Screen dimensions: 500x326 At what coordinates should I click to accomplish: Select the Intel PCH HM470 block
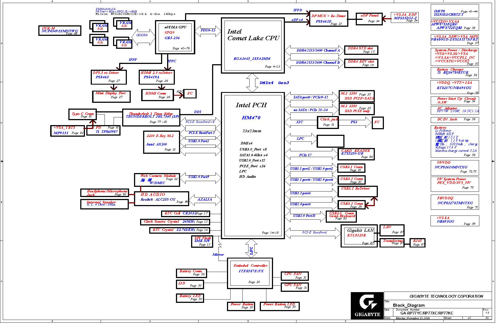click(253, 165)
